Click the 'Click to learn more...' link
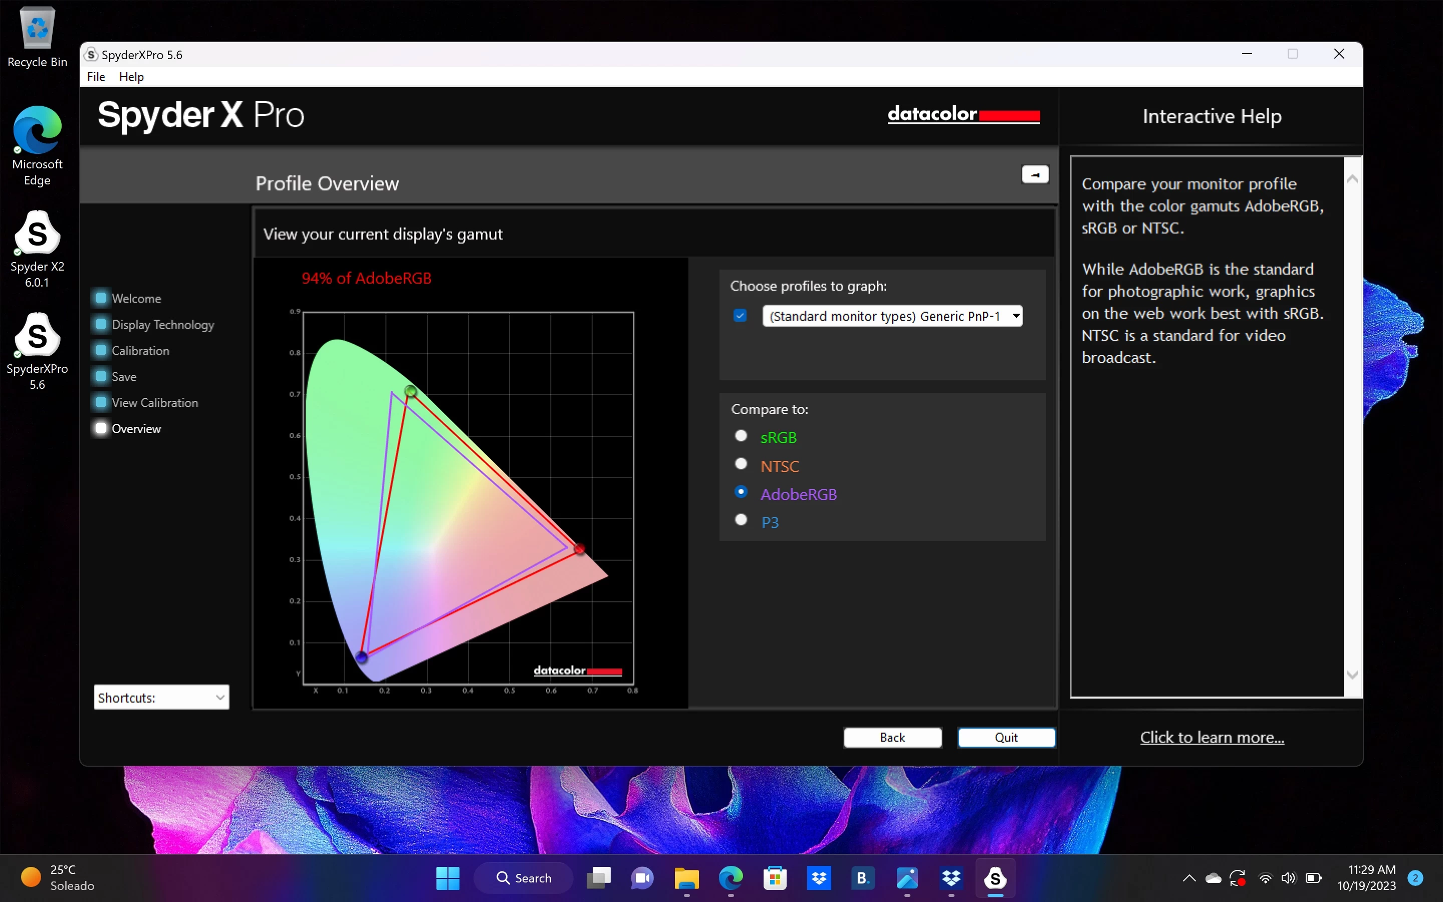The height and width of the screenshot is (902, 1443). point(1212,737)
